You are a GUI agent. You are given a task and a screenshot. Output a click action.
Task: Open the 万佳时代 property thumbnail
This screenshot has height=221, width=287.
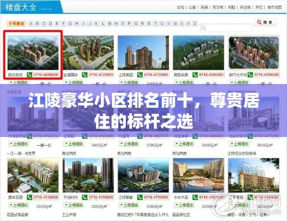[x=88, y=175]
